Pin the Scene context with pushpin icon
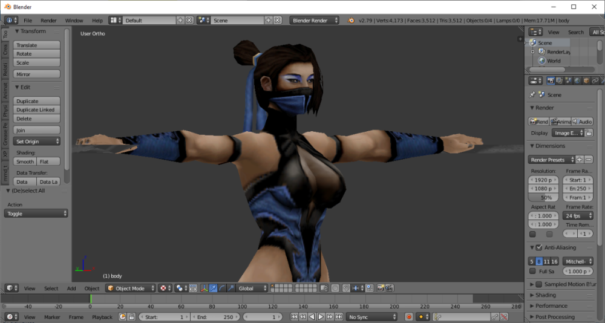Image resolution: width=605 pixels, height=323 pixels. coord(532,94)
